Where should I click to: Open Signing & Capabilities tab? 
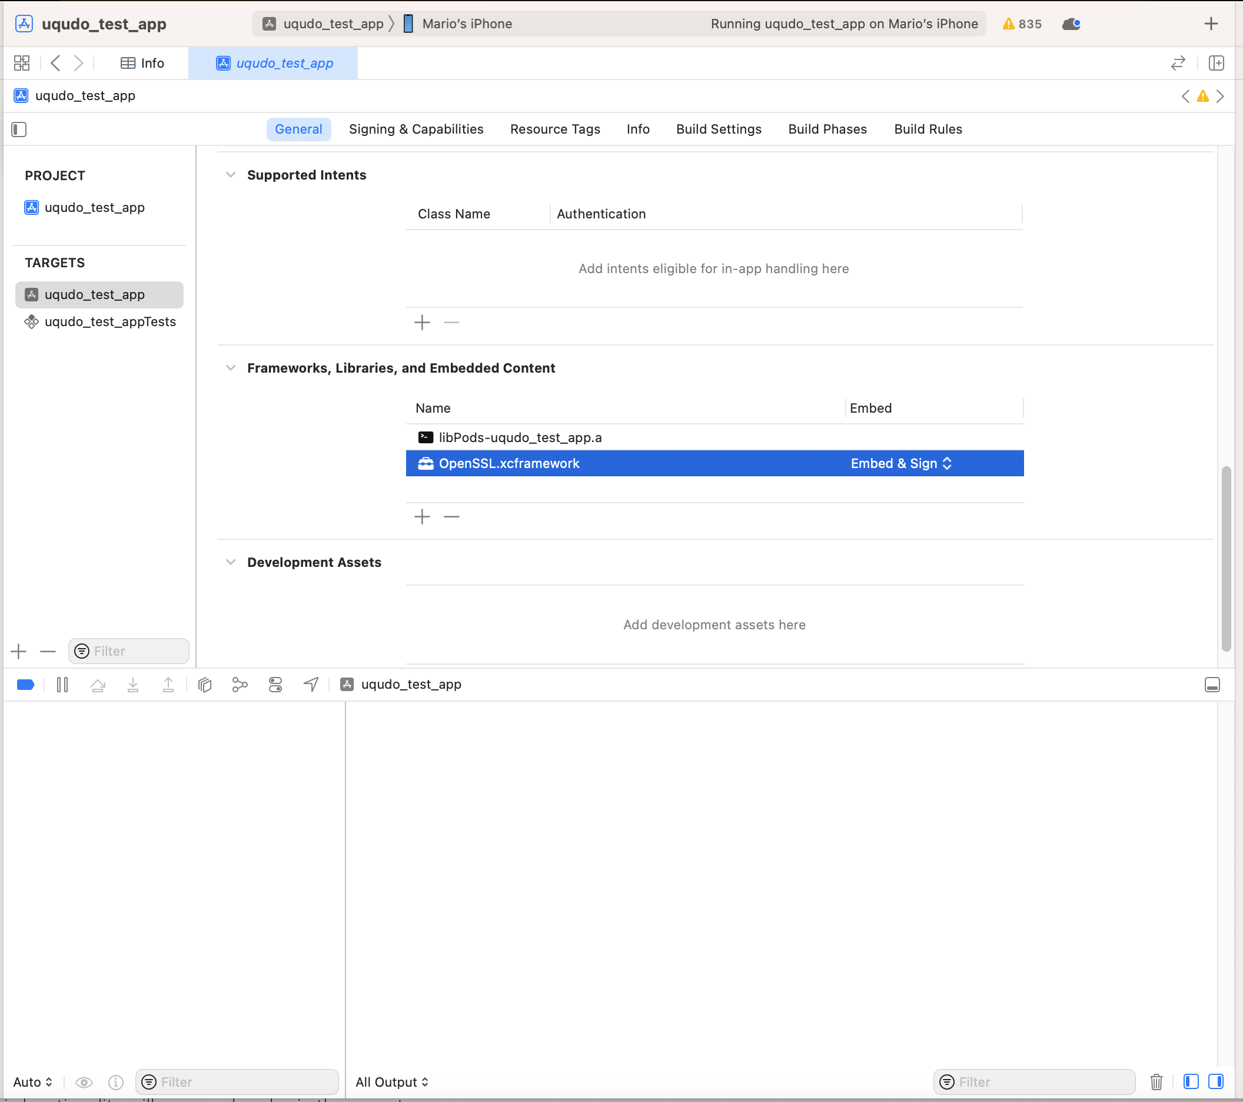coord(416,130)
